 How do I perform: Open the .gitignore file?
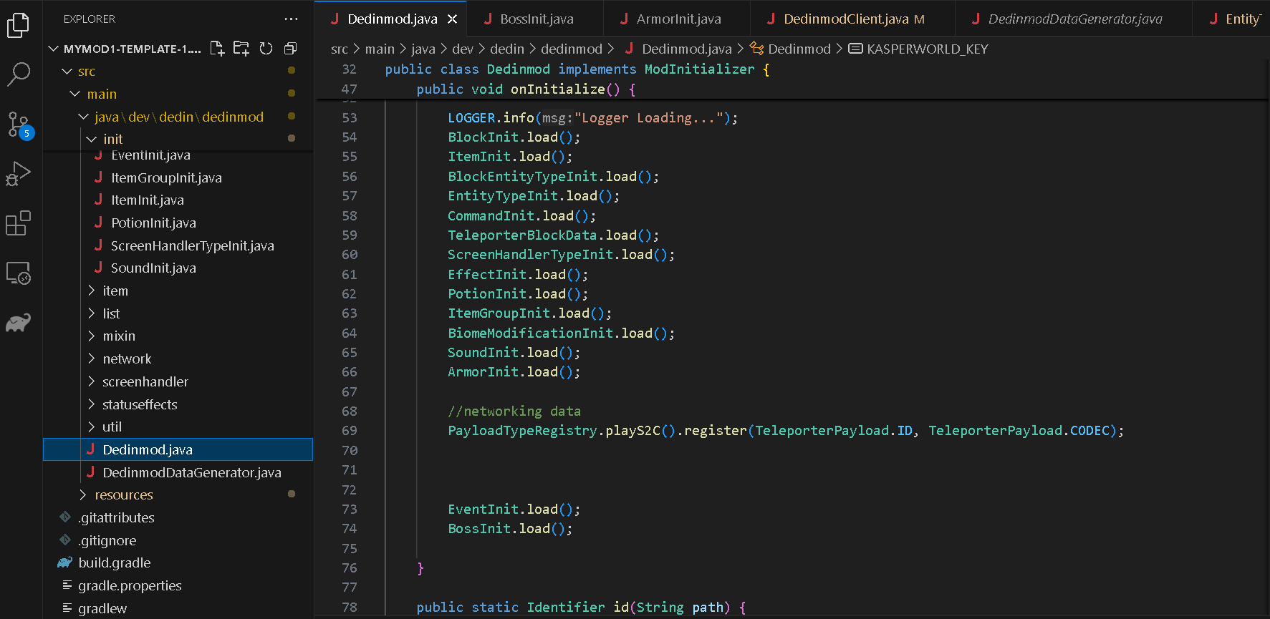(107, 540)
